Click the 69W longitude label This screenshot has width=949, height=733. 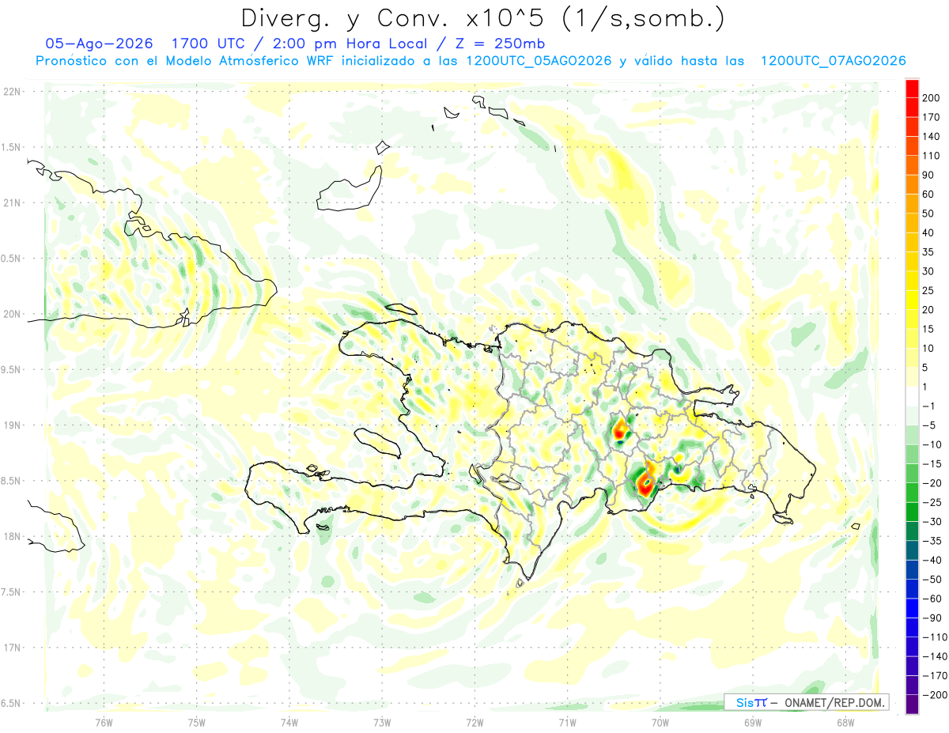point(753,722)
